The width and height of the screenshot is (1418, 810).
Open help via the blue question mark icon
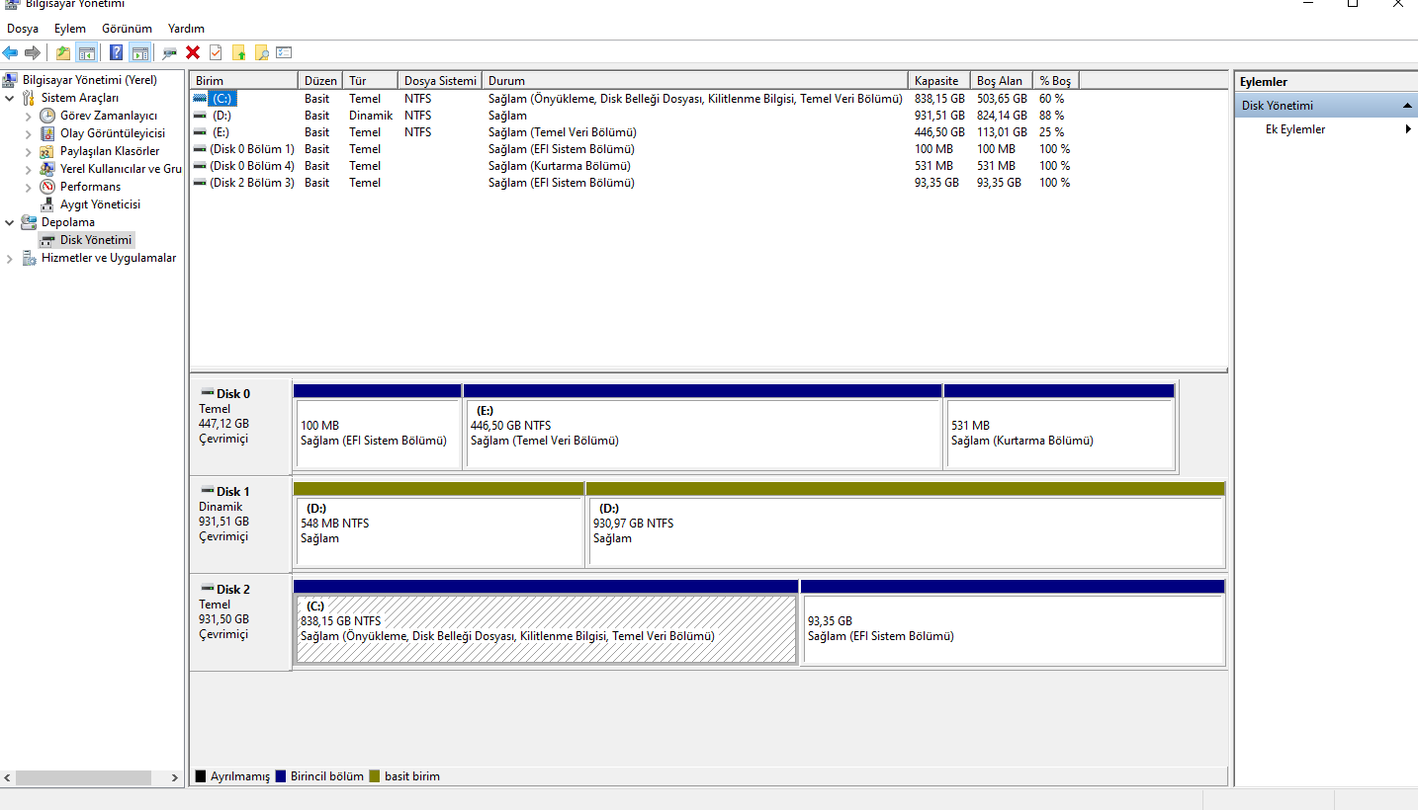coord(117,53)
